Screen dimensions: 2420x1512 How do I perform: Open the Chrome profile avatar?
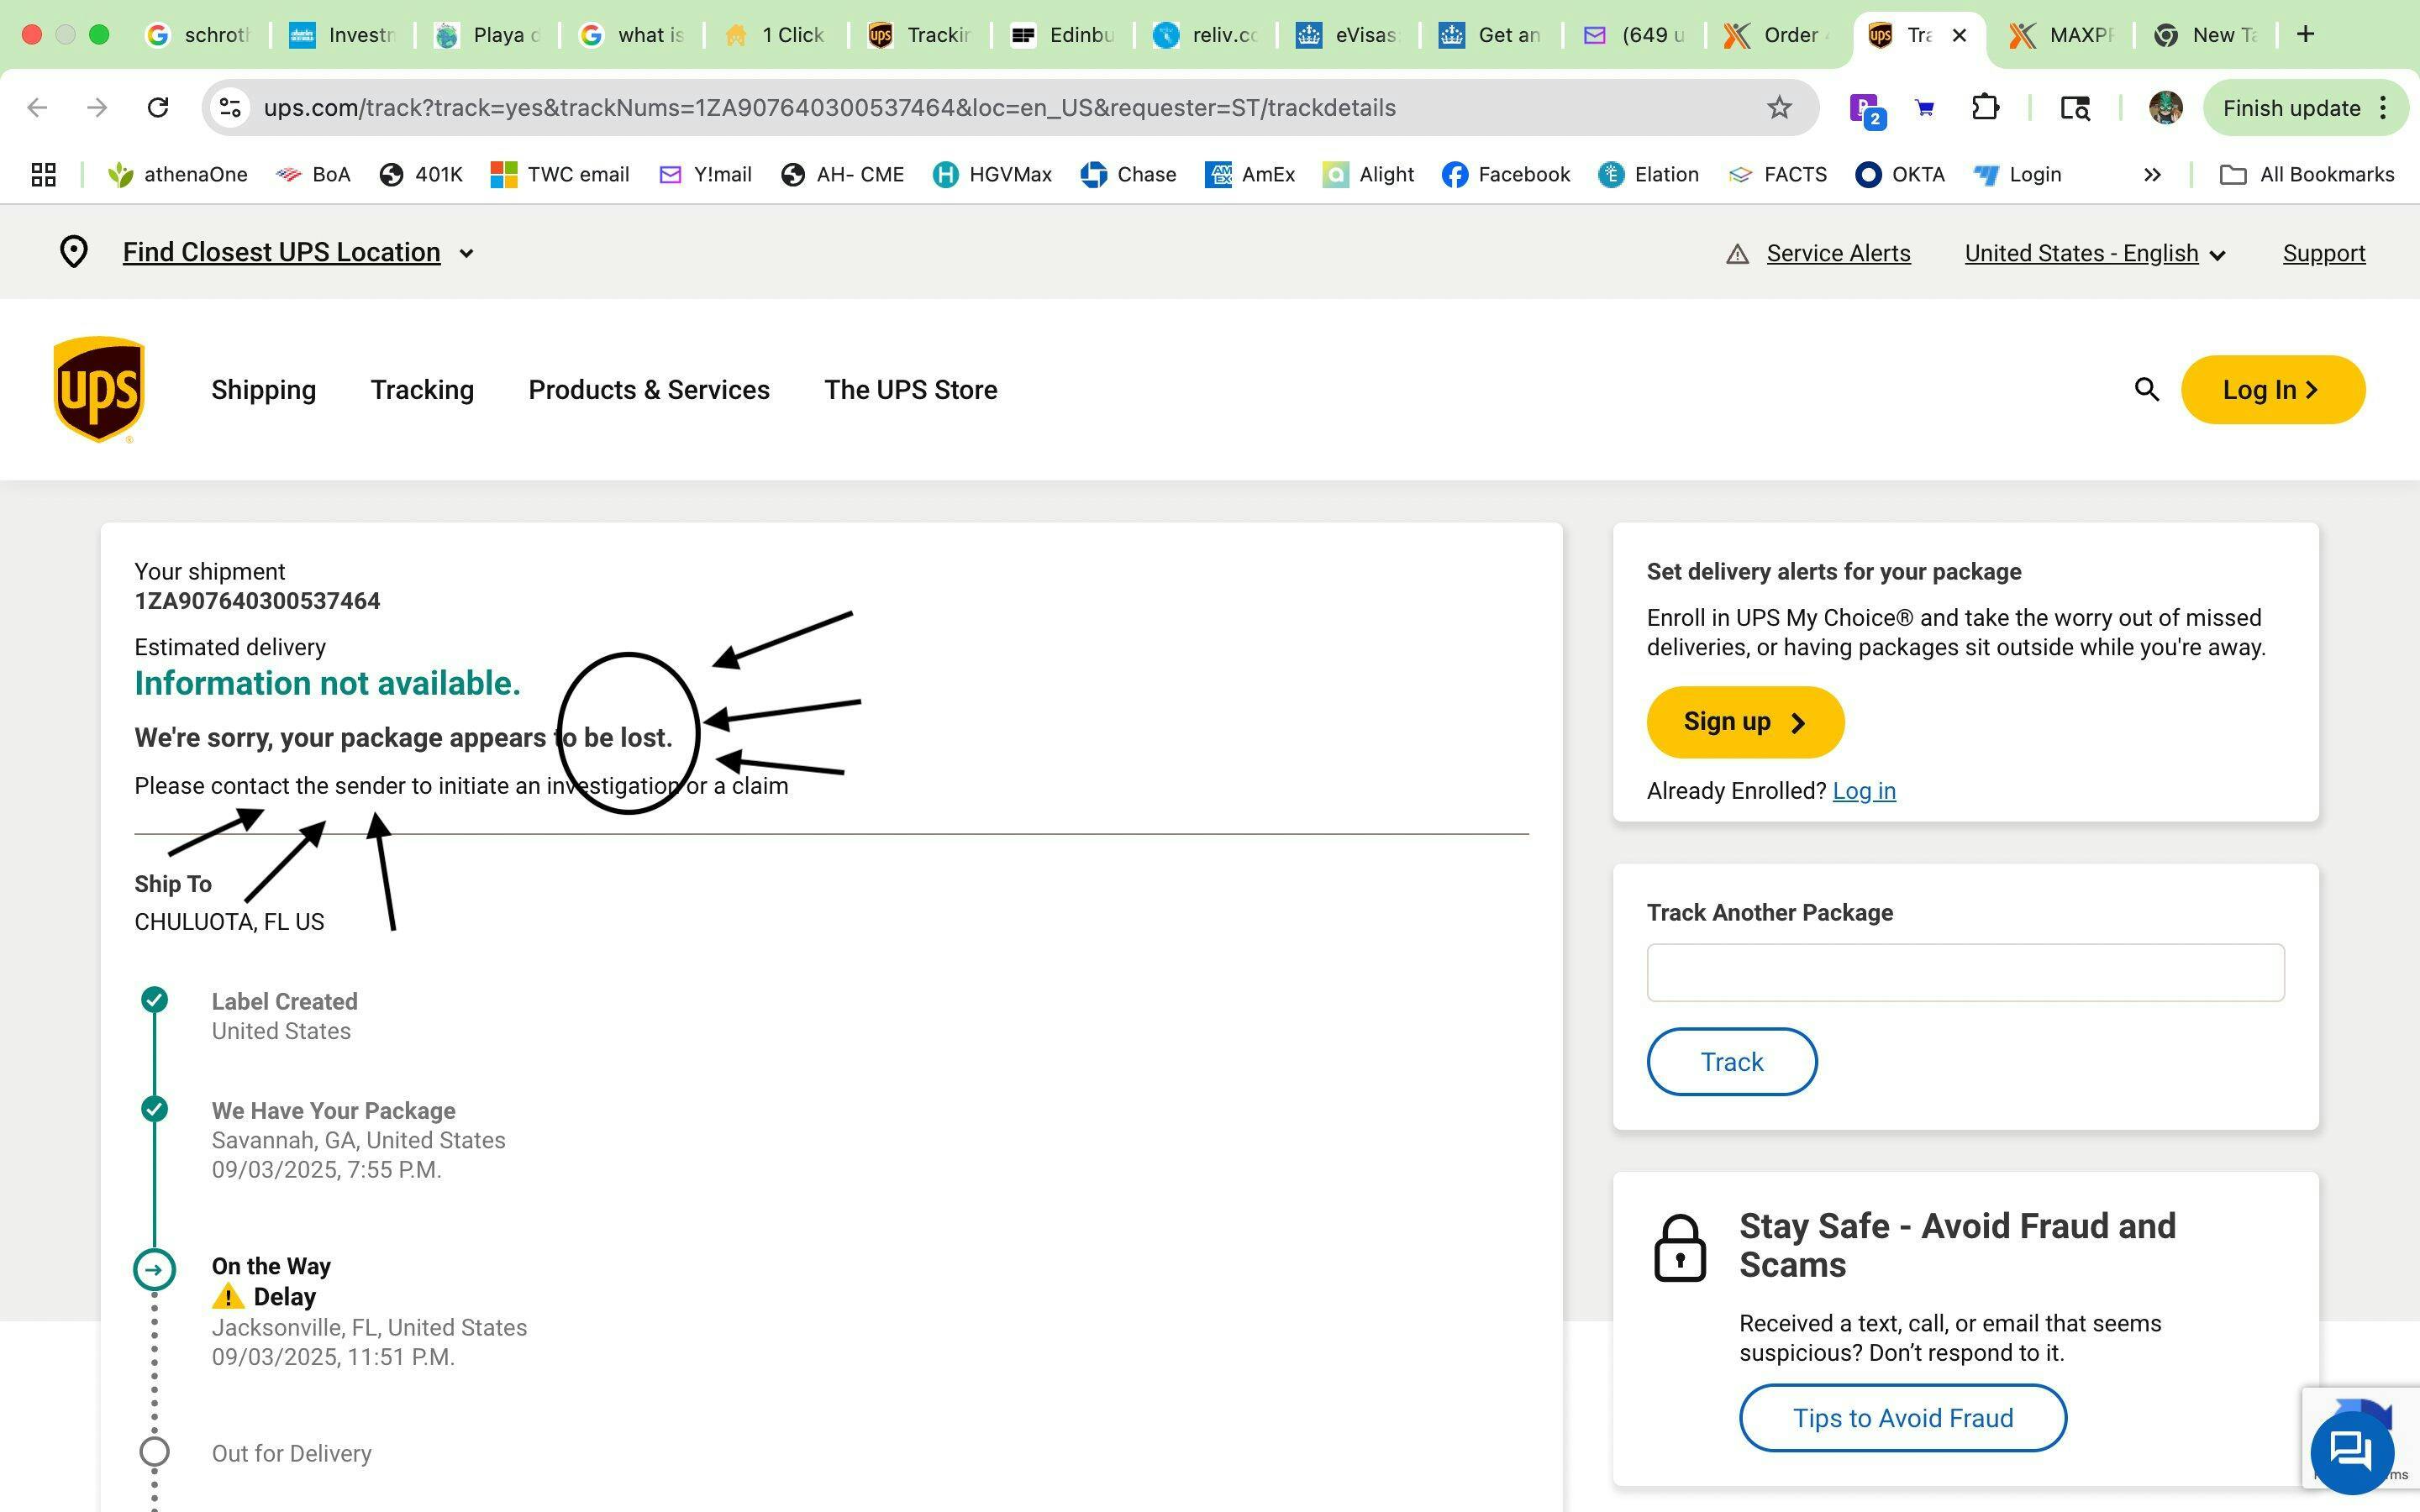tap(2165, 107)
